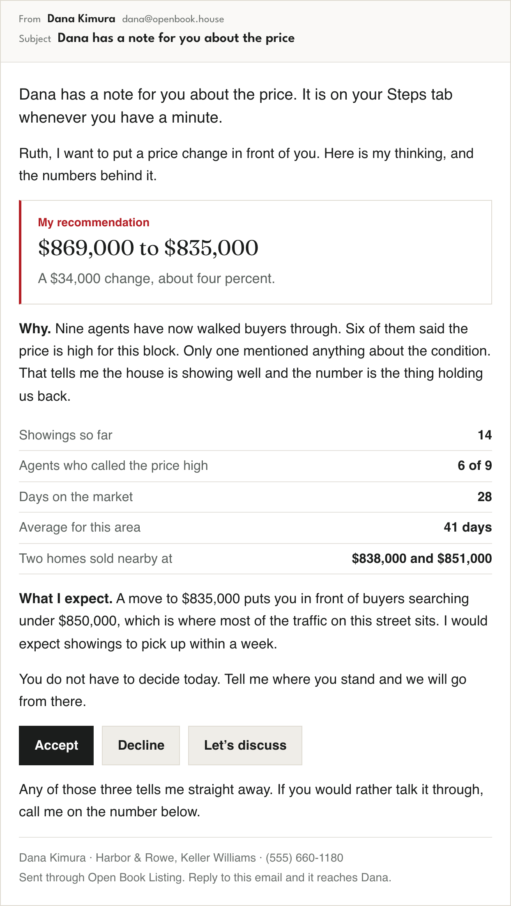This screenshot has height=906, width=511.
Task: Choose Let's discuss button
Action: [245, 745]
